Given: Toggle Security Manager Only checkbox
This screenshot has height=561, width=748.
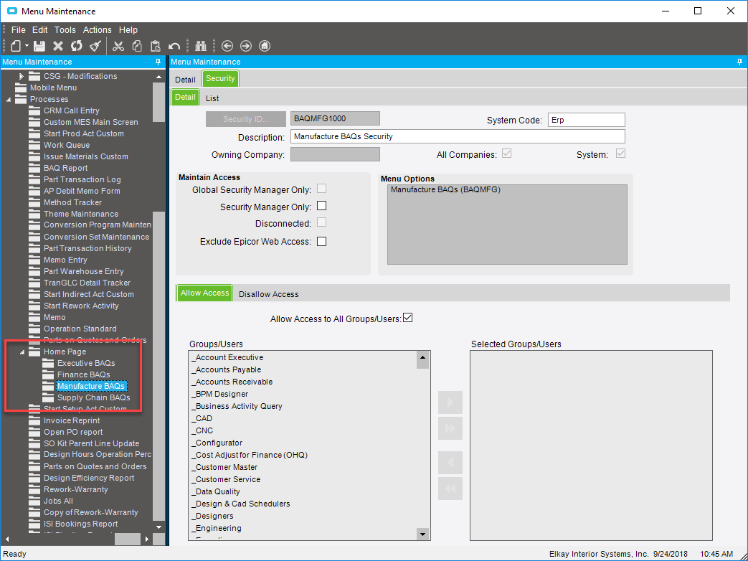Looking at the screenshot, I should [321, 206].
